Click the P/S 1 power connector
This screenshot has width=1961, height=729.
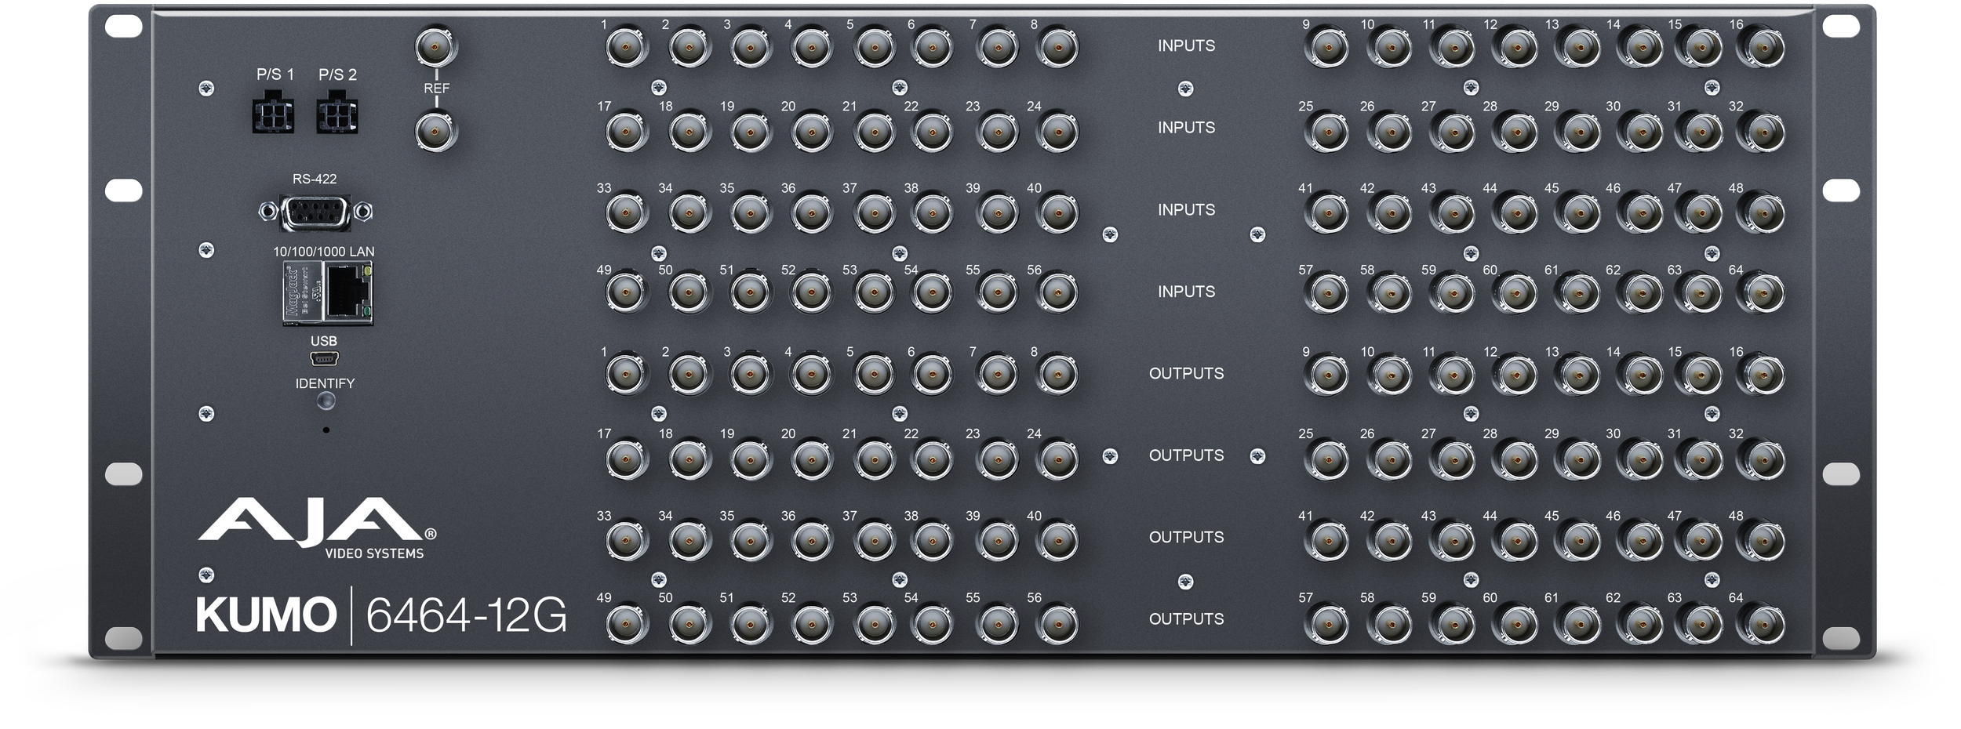coord(273,112)
